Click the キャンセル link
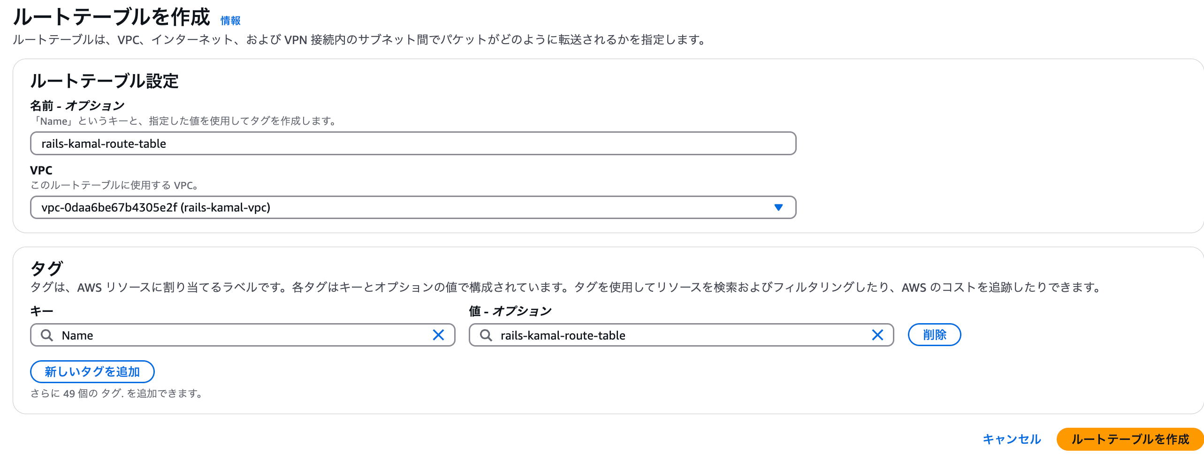The height and width of the screenshot is (469, 1204). point(1012,439)
